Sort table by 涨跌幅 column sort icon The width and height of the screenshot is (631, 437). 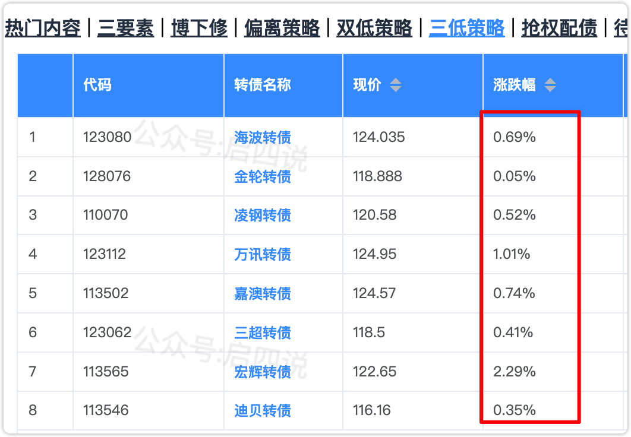pos(550,85)
